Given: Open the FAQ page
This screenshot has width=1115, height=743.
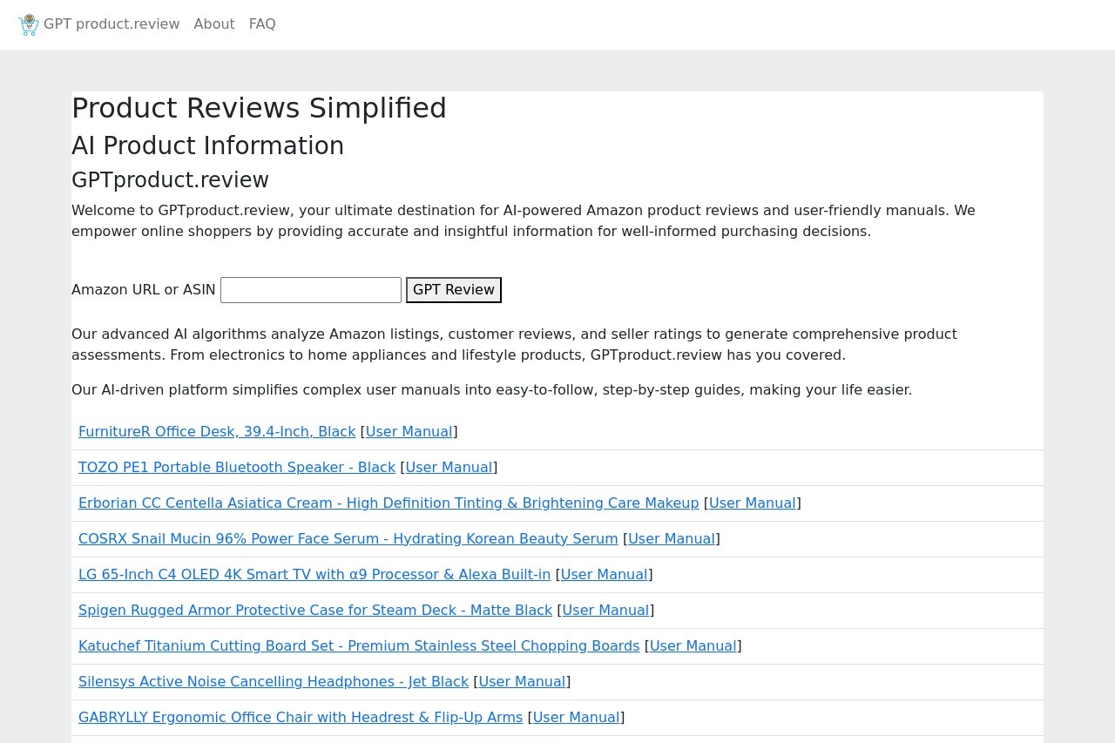Looking at the screenshot, I should (262, 24).
